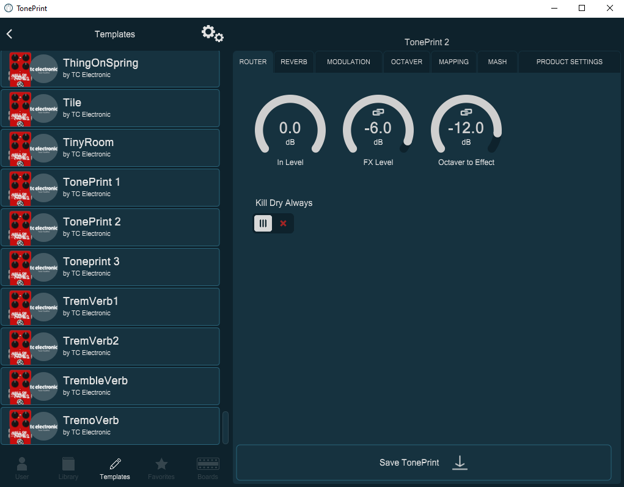Viewport: 624px width, 487px height.
Task: Click tc electronic logo on Toneprint 3
Action: 44,268
